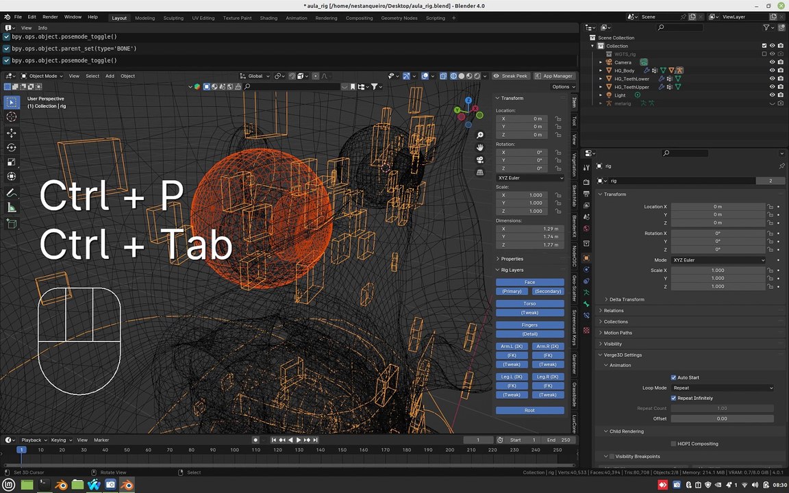Click the Sneak Peek button
Viewport: 789px width, 493px height.
(x=511, y=76)
